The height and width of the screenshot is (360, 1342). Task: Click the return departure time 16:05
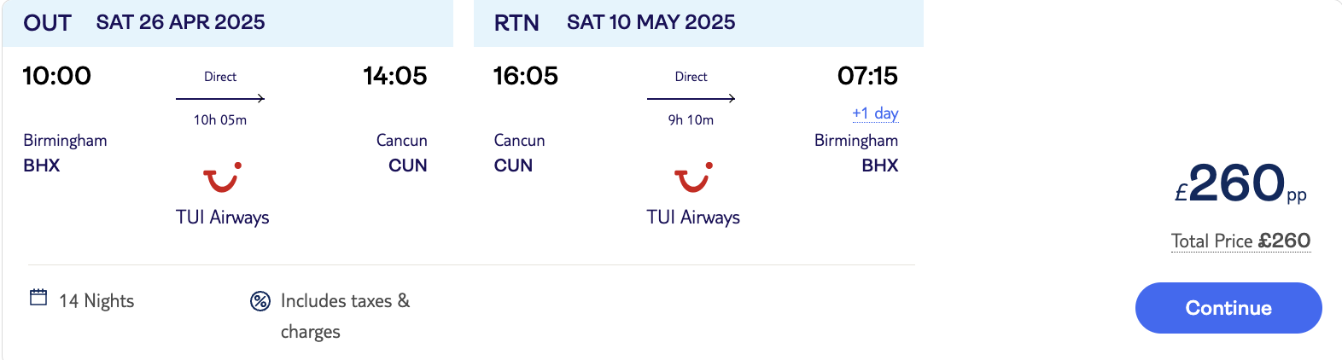point(526,76)
